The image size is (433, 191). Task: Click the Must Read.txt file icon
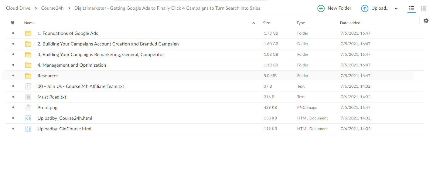click(x=28, y=97)
